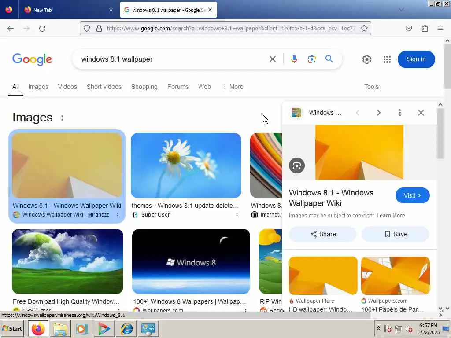This screenshot has width=451, height=338.
Task: Start voice search with microphone
Action: tap(294, 59)
